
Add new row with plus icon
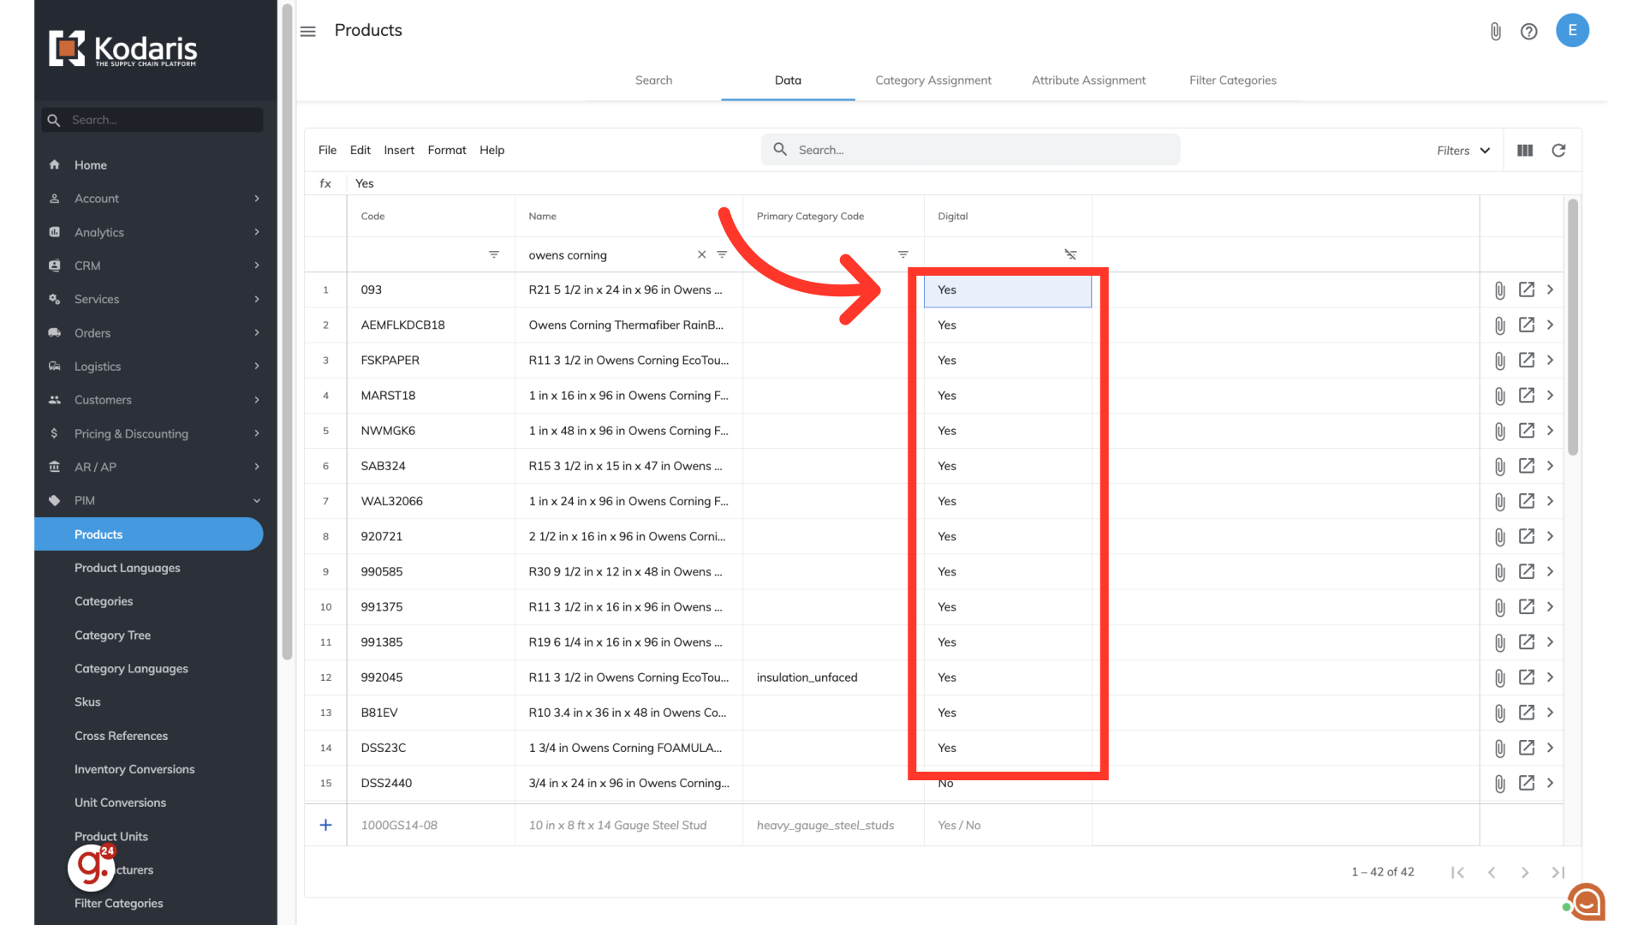pos(325,825)
